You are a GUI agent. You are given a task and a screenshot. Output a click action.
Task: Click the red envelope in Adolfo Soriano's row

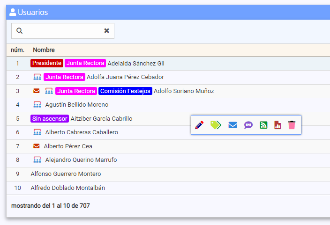[37, 91]
